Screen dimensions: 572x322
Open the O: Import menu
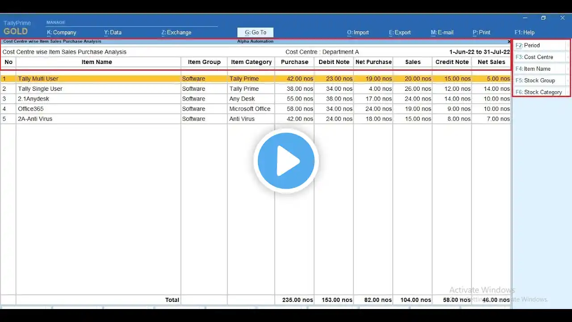[x=358, y=32]
